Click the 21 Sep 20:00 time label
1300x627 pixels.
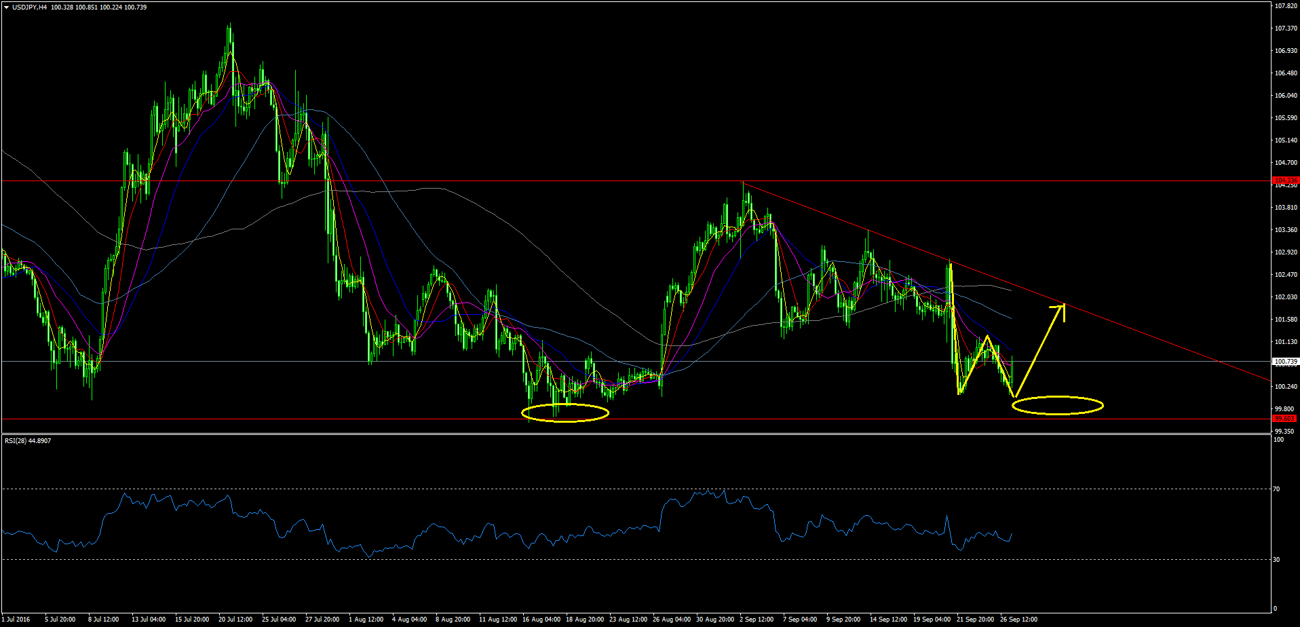pyautogui.click(x=975, y=620)
